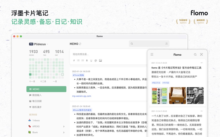
Task: Open more options on first mobile memo card
Action: pos(202,63)
